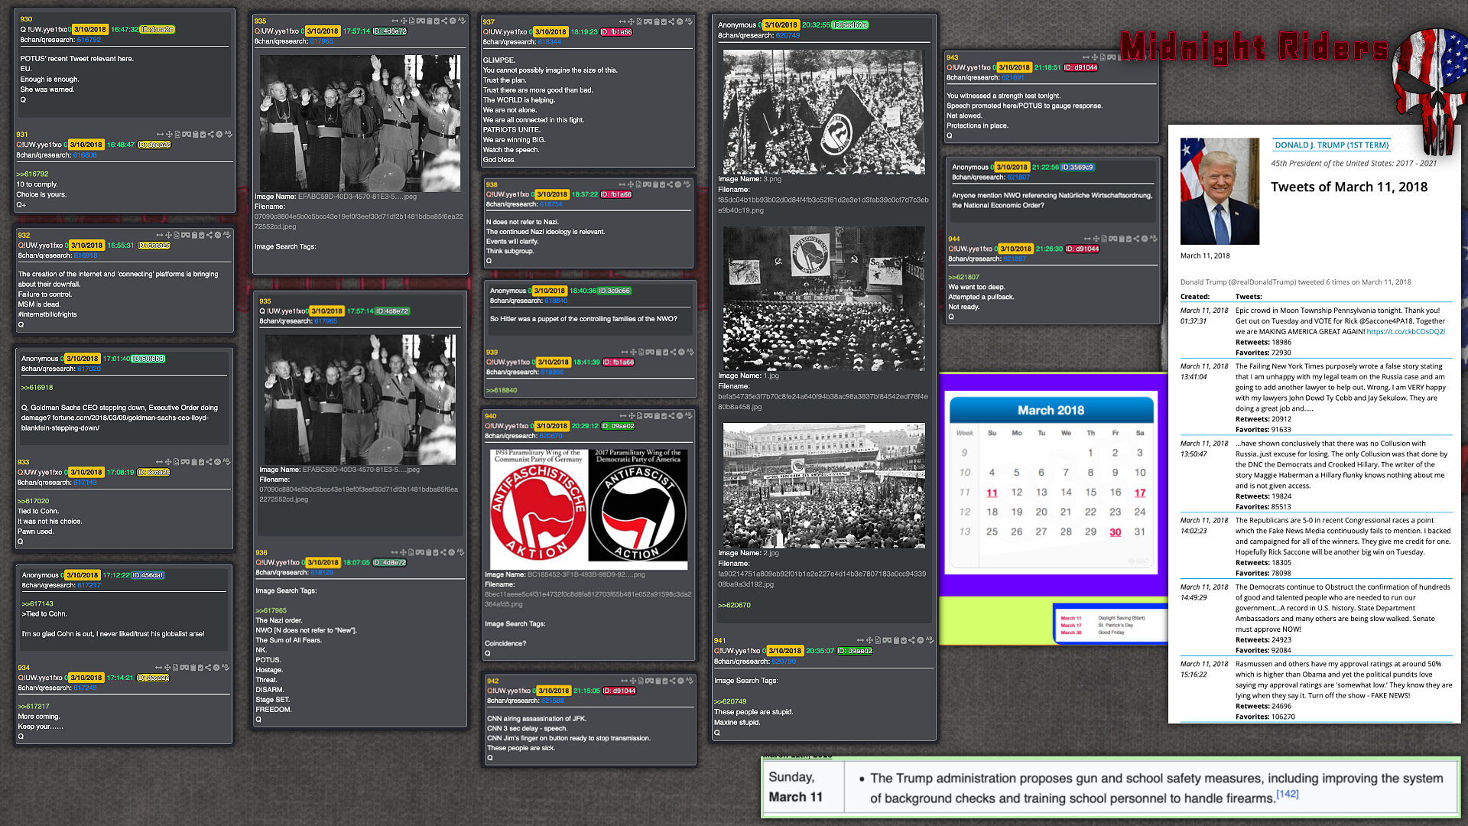The width and height of the screenshot is (1468, 826).
Task: Click the Tweets of March 11, 2018 heading
Action: [1349, 187]
